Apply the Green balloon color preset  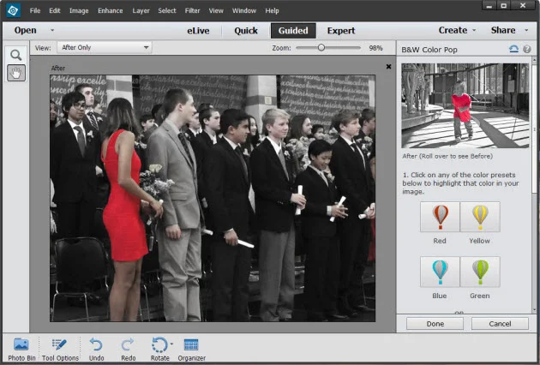(x=480, y=272)
